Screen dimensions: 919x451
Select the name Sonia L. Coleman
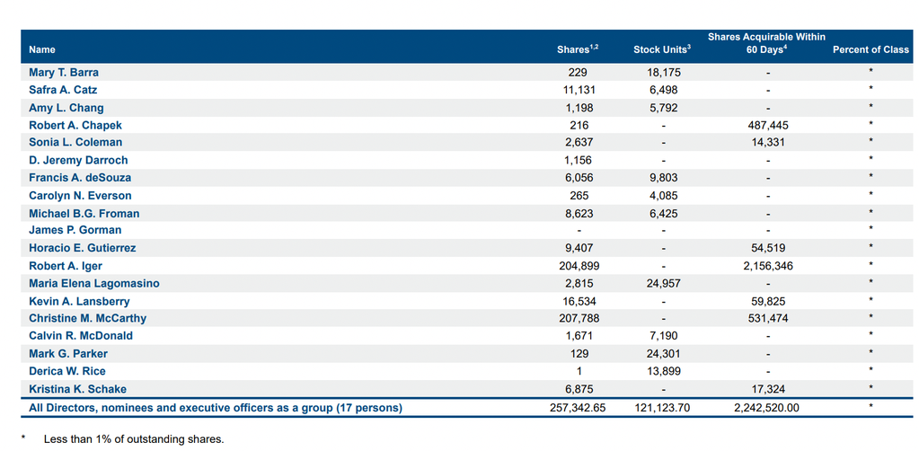[75, 143]
